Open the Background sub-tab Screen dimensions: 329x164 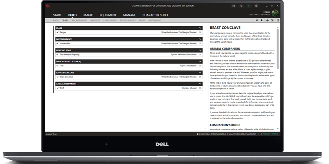[x=79, y=20]
